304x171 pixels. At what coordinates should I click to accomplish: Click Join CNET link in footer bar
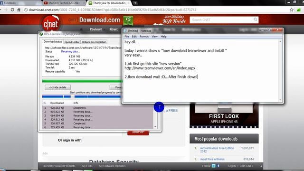(x=247, y=166)
